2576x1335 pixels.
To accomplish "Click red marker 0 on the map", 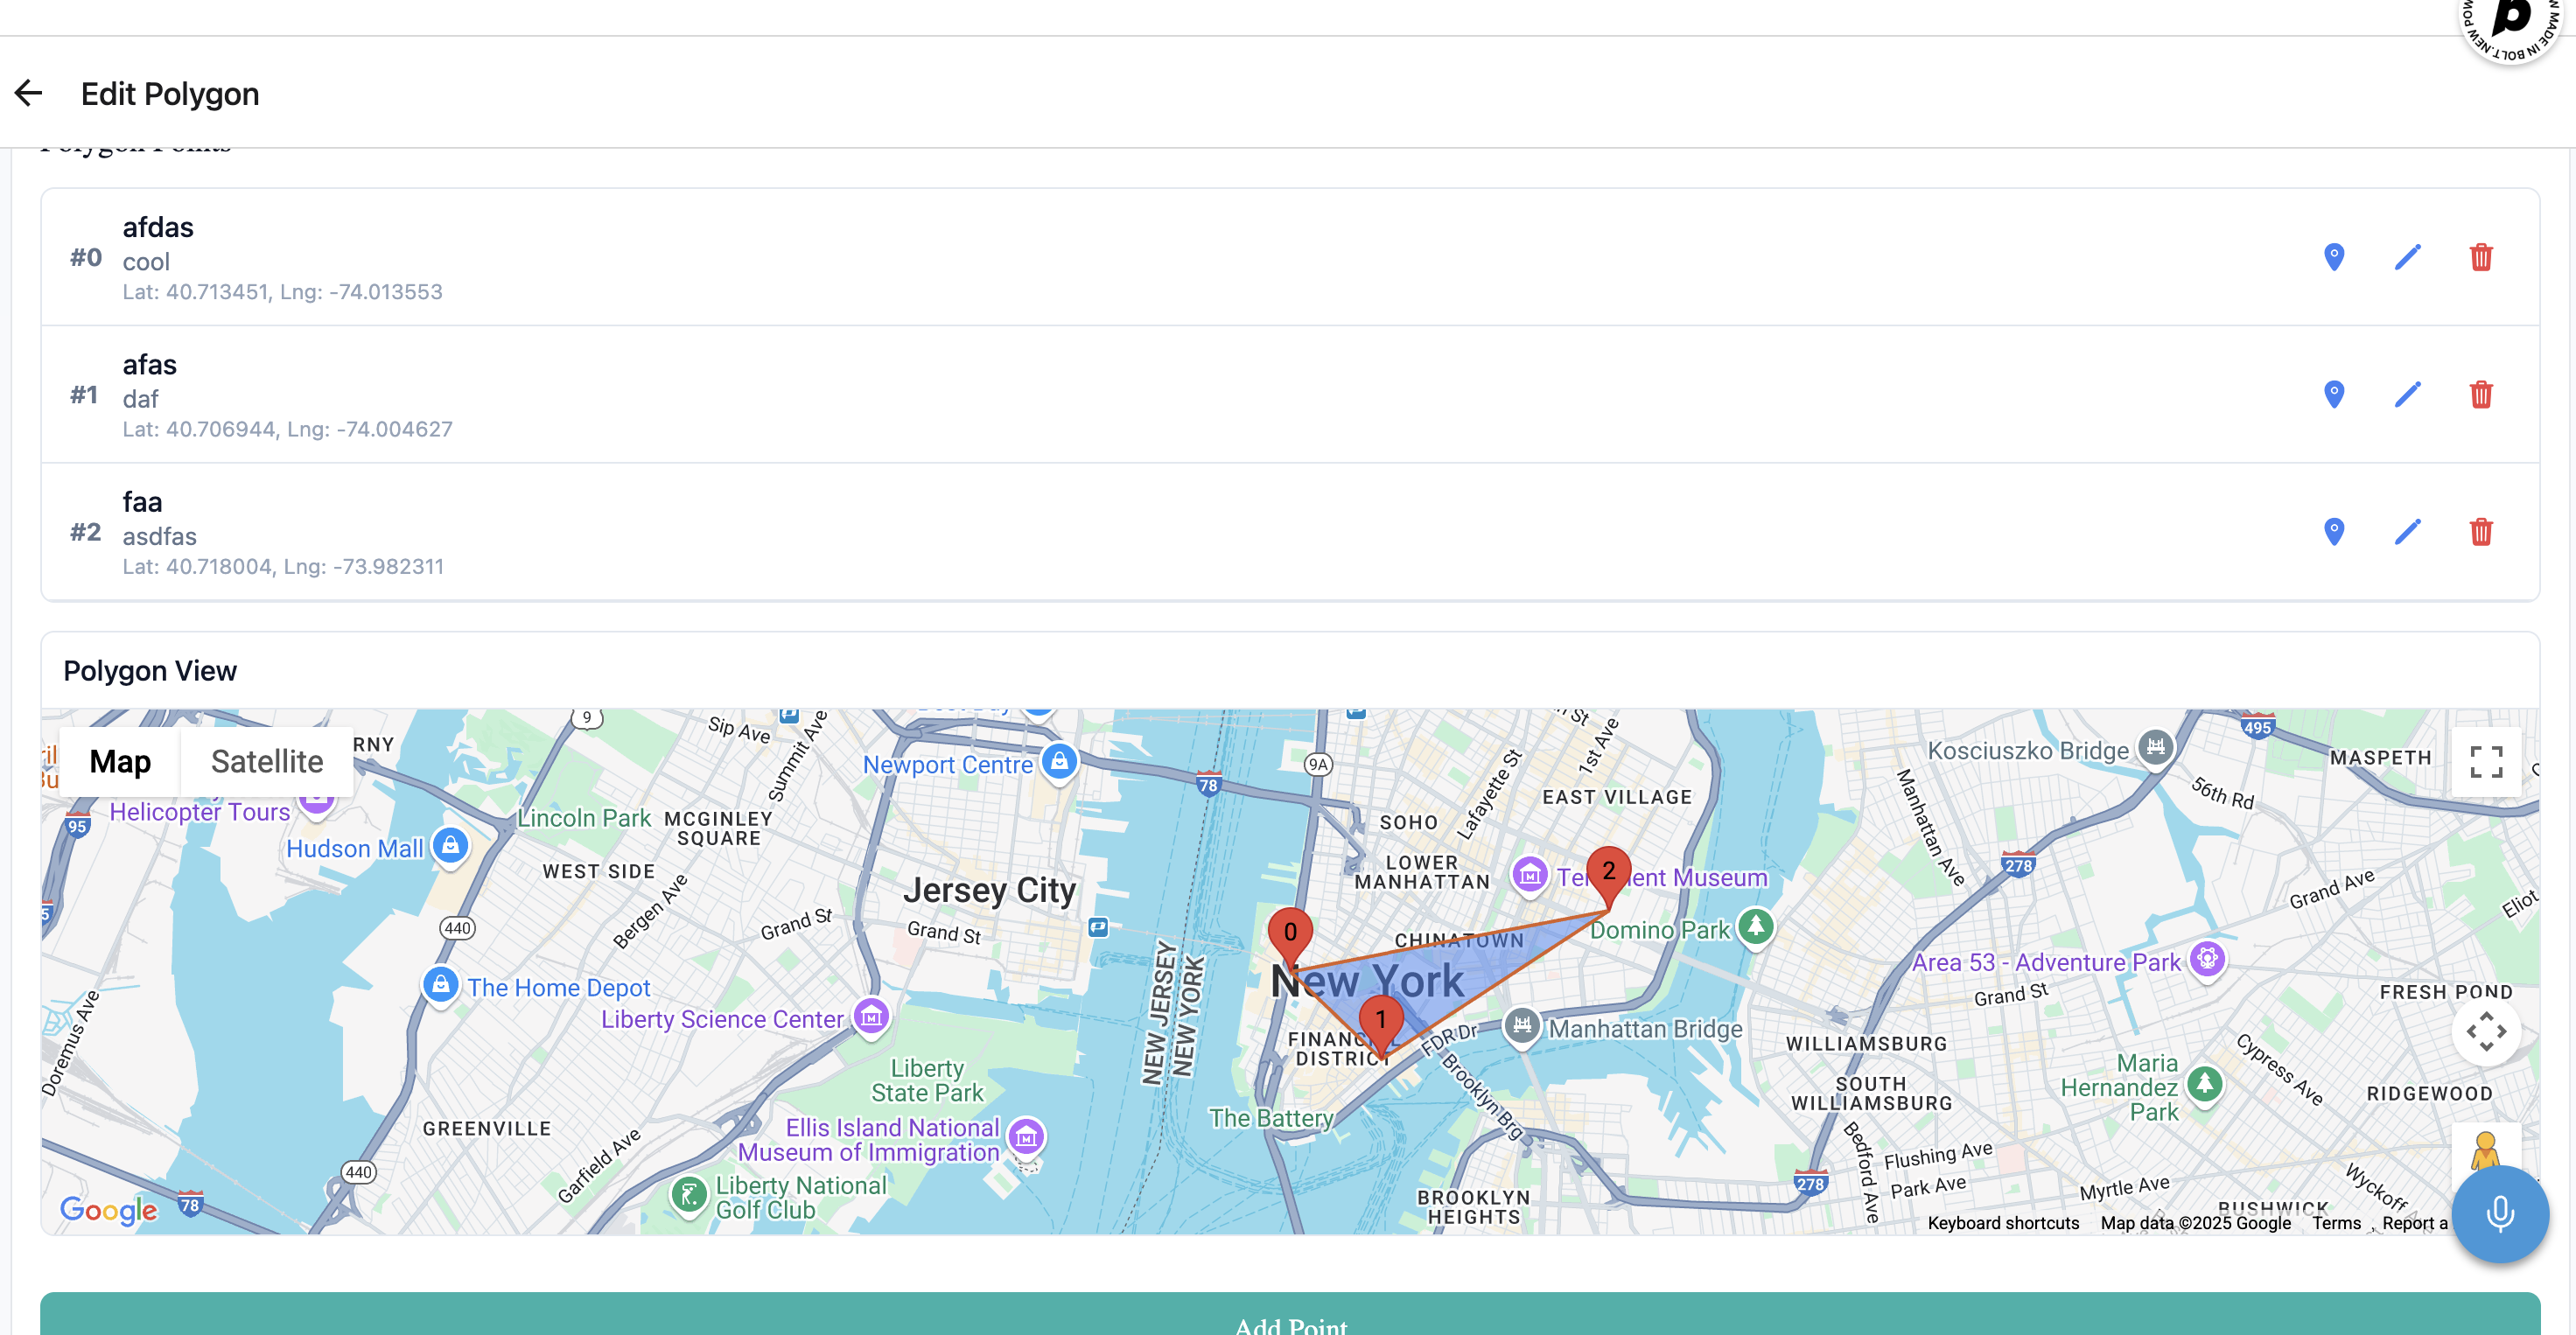I will tap(1290, 933).
